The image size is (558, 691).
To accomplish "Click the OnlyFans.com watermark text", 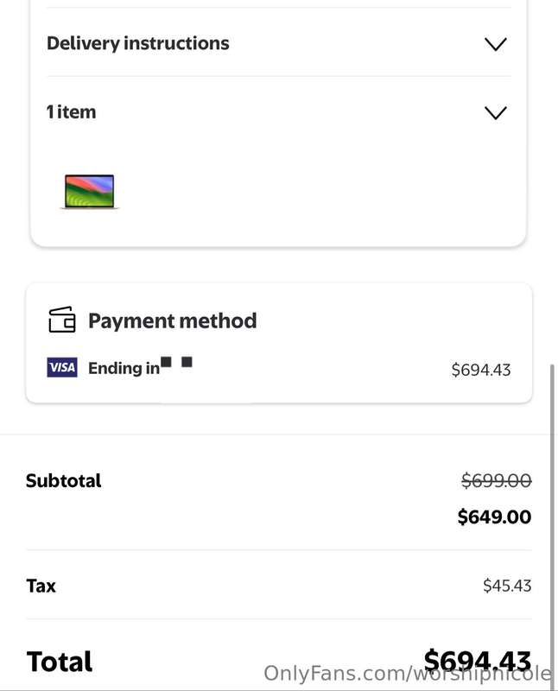I will 408,674.
